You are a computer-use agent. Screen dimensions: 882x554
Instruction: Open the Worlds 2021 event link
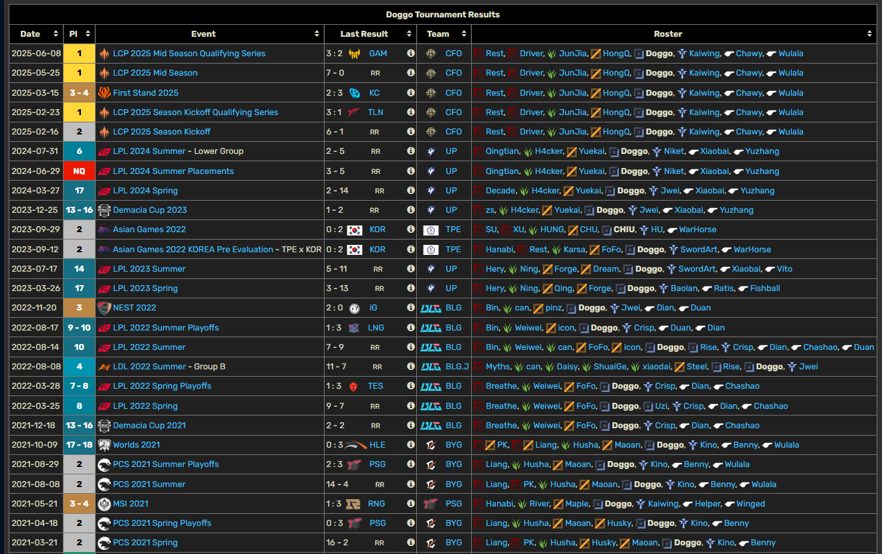click(x=137, y=445)
